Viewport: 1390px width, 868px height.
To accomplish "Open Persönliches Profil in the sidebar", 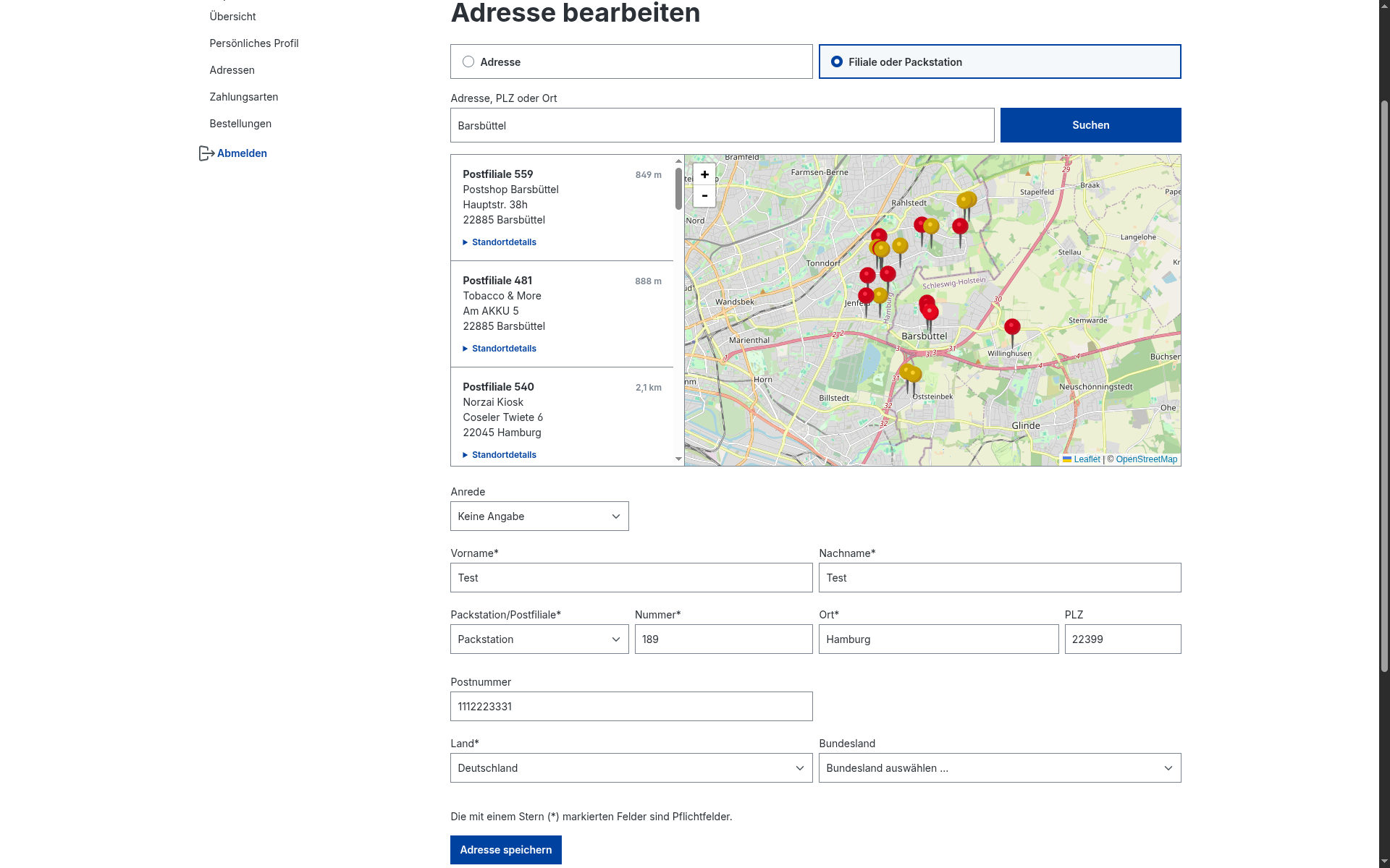I will [x=254, y=43].
